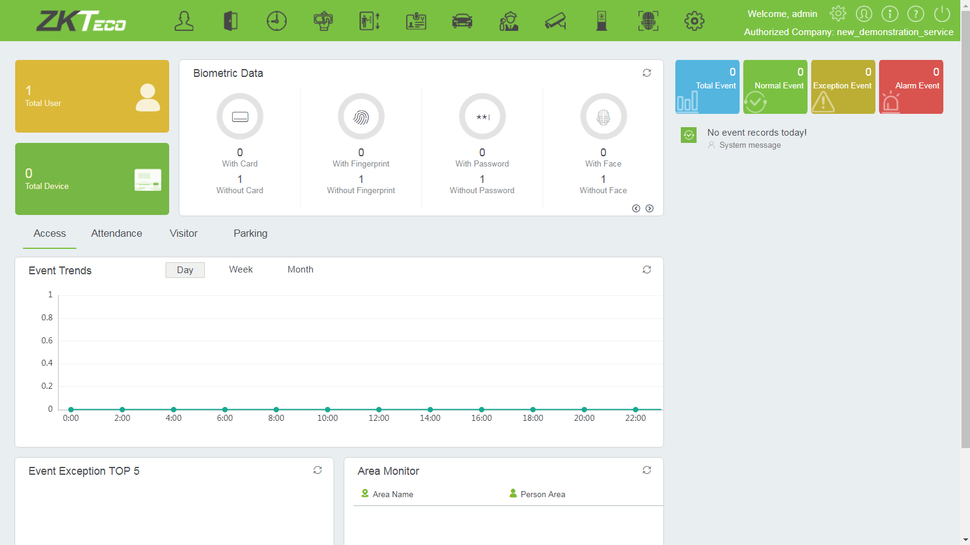
Task: Open the Elevator control module icon
Action: (x=369, y=21)
